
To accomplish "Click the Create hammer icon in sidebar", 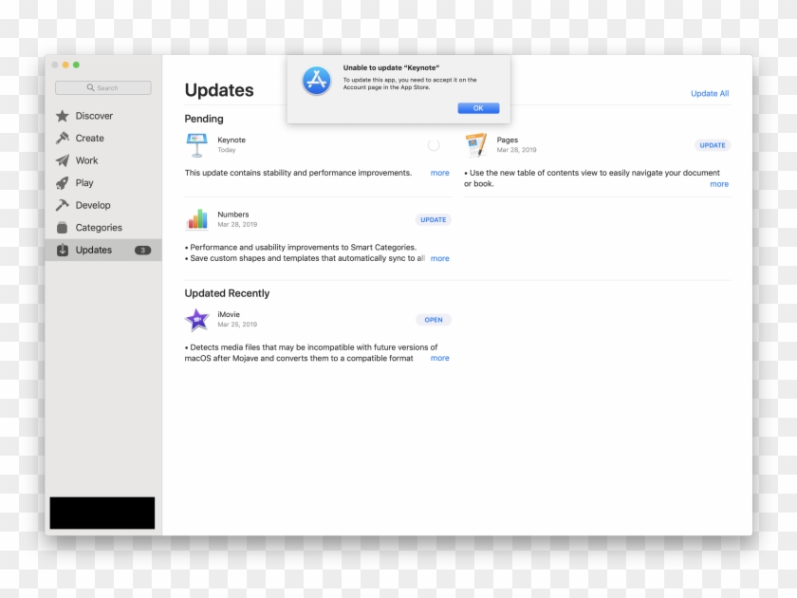I will click(63, 139).
